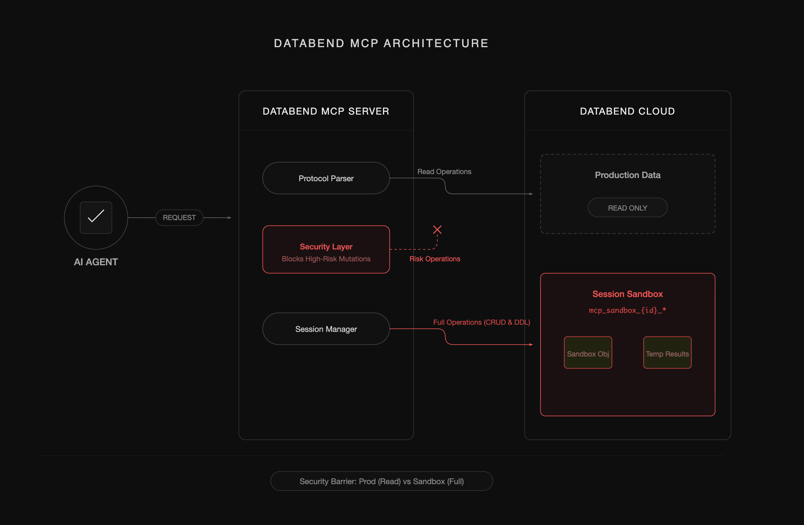Image resolution: width=804 pixels, height=525 pixels.
Task: Collapse the DATABEND CLOUD panel
Action: (627, 265)
